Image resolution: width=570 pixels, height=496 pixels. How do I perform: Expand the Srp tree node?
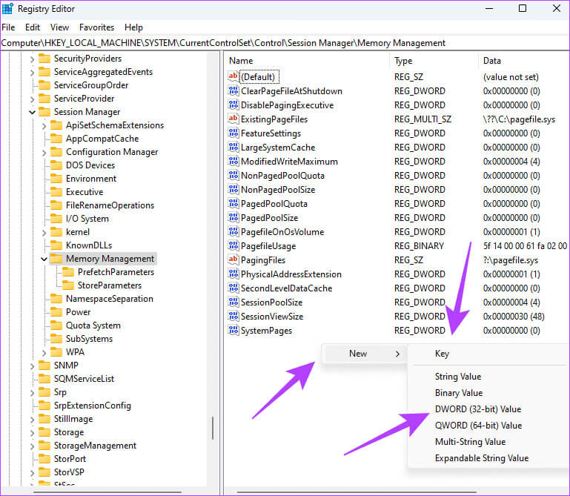[x=32, y=392]
